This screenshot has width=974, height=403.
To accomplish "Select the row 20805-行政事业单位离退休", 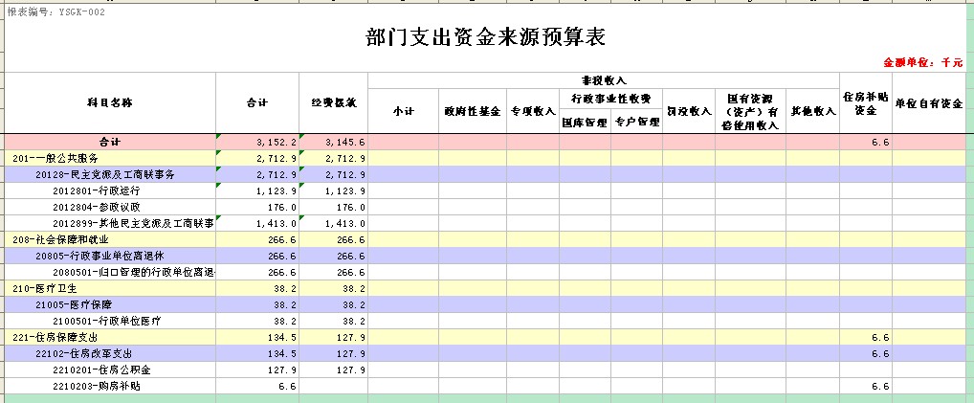I will click(487, 255).
